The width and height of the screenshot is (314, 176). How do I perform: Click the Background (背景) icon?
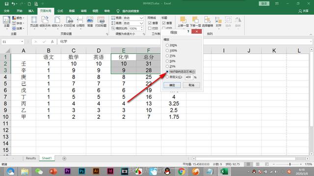[x=90, y=22]
